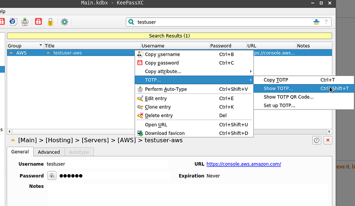This screenshot has height=206, width=355.
Task: Open the password generator toolbar icon
Action: (38, 22)
